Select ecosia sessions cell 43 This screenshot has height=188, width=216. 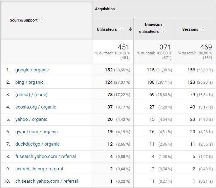tap(193, 107)
